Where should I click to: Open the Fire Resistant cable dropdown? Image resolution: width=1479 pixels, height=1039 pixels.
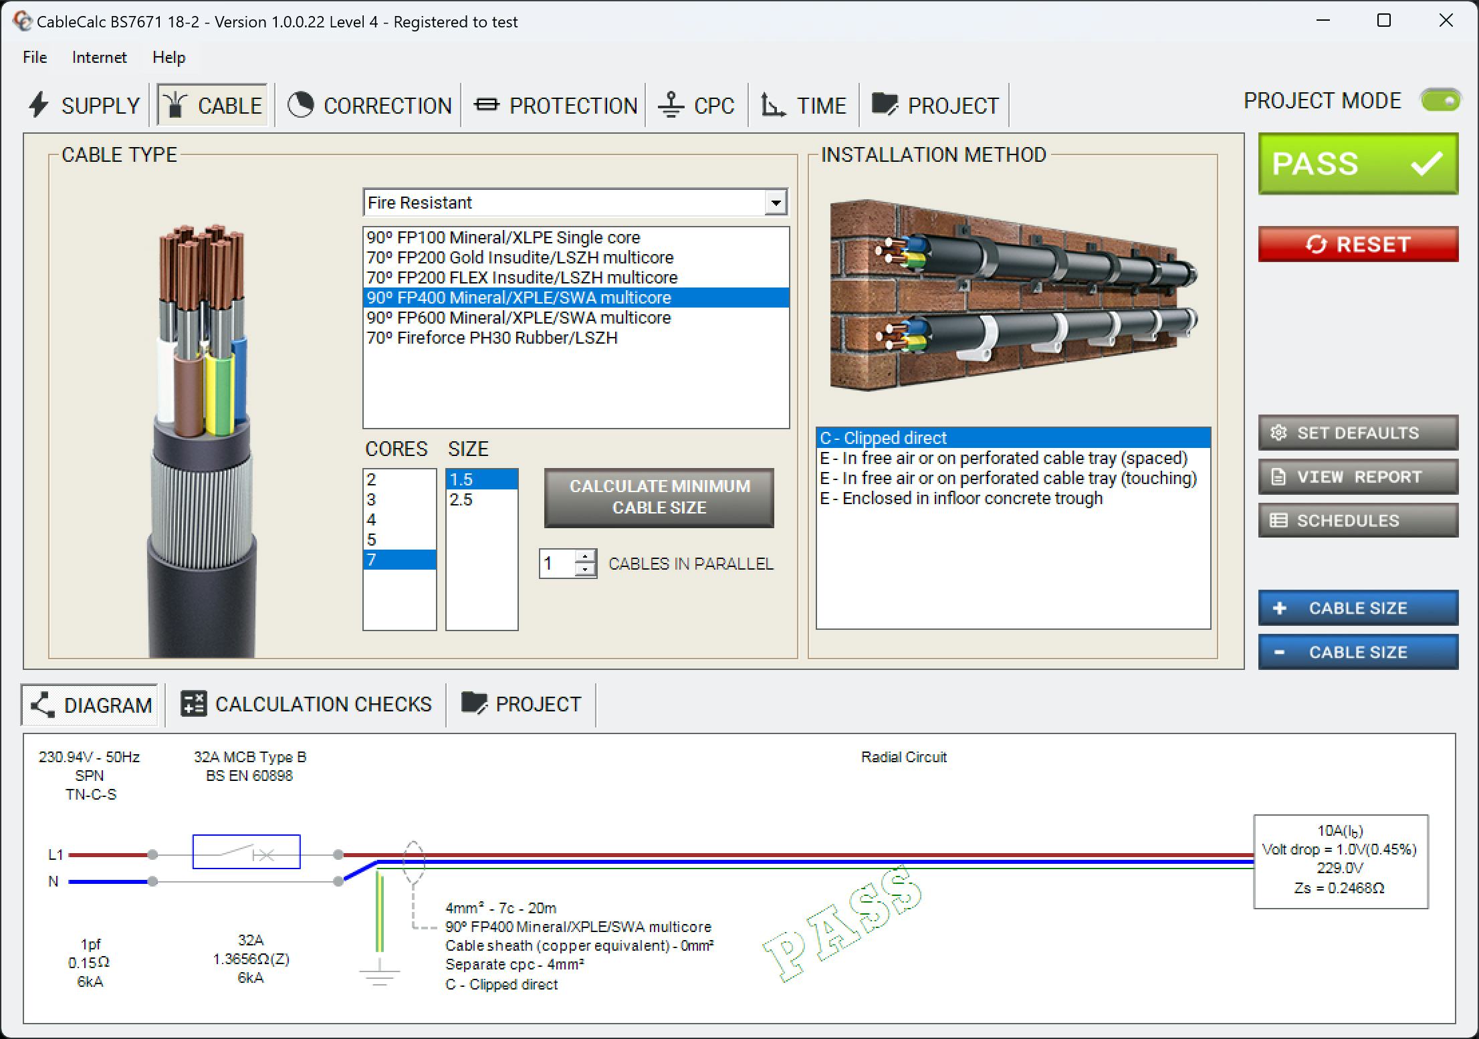tap(774, 202)
